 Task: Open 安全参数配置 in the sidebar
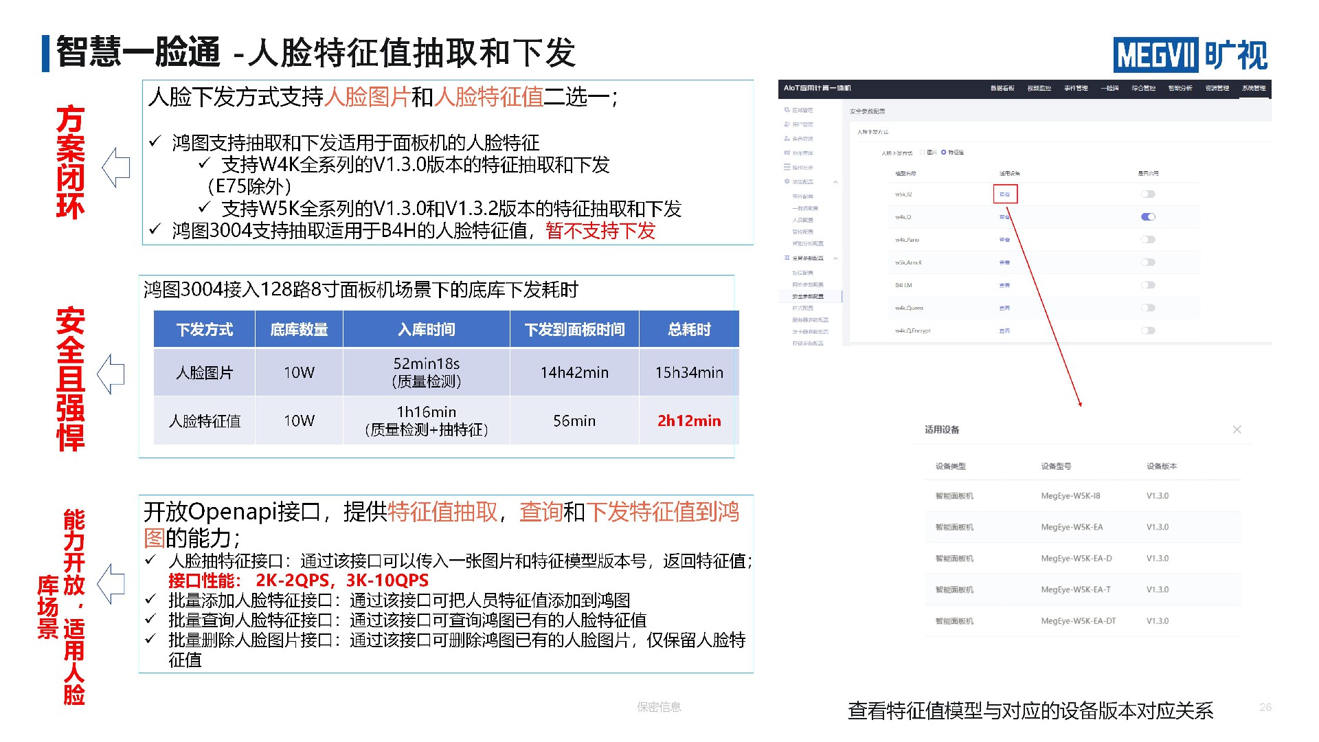[808, 297]
